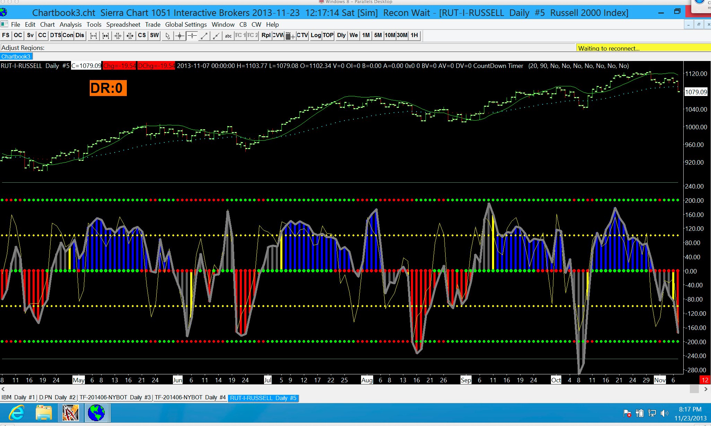Open the Global Settings menu
Screen dimensions: 711x426
point(186,25)
